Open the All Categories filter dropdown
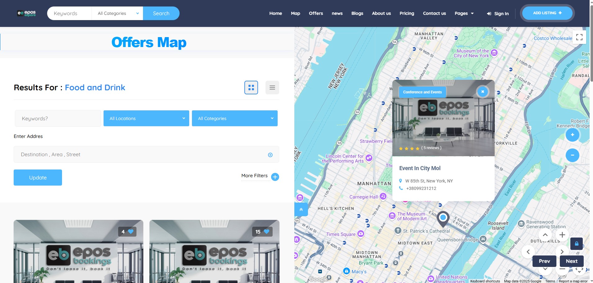Screen dimensions: 593x283 coord(235,118)
